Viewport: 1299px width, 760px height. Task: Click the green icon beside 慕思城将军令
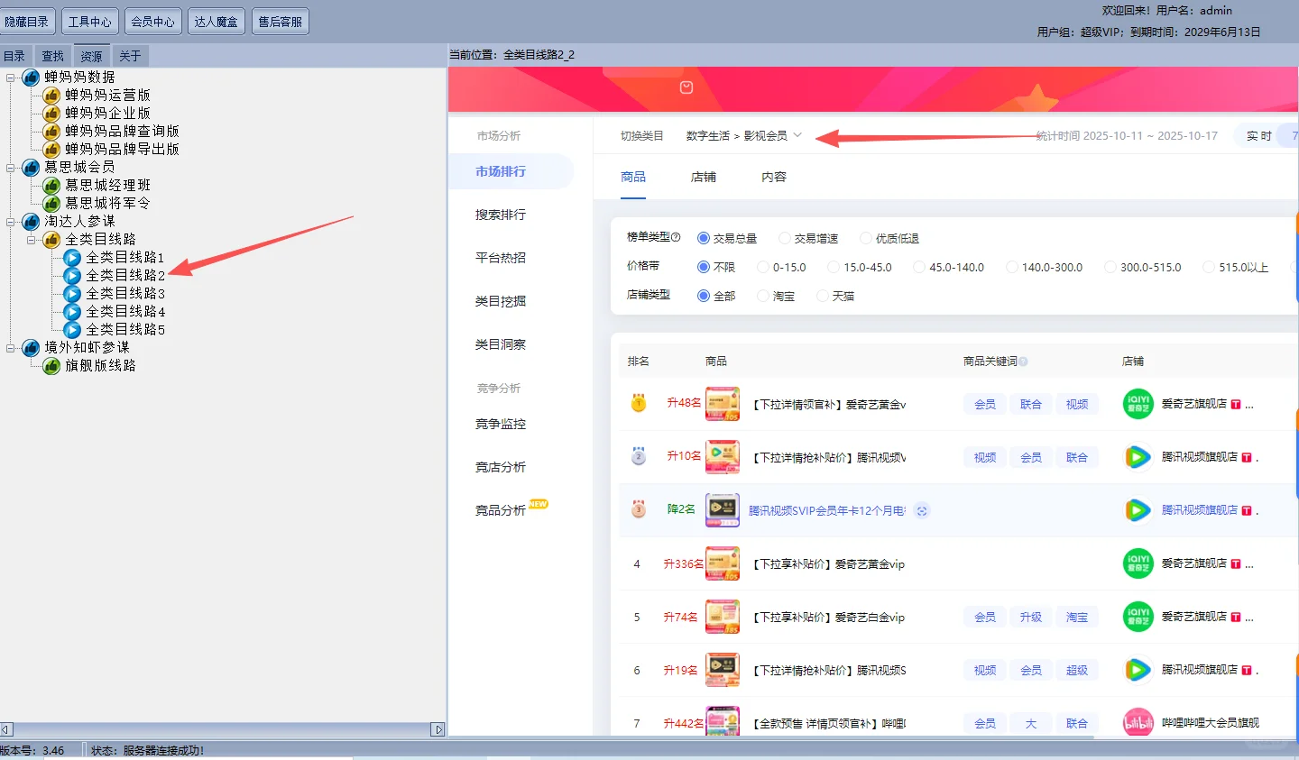point(51,204)
